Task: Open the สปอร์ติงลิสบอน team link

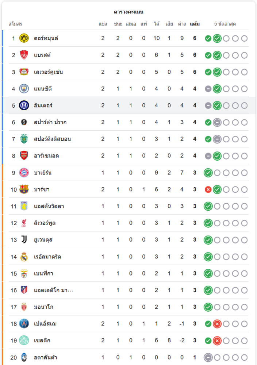Action: 52,139
